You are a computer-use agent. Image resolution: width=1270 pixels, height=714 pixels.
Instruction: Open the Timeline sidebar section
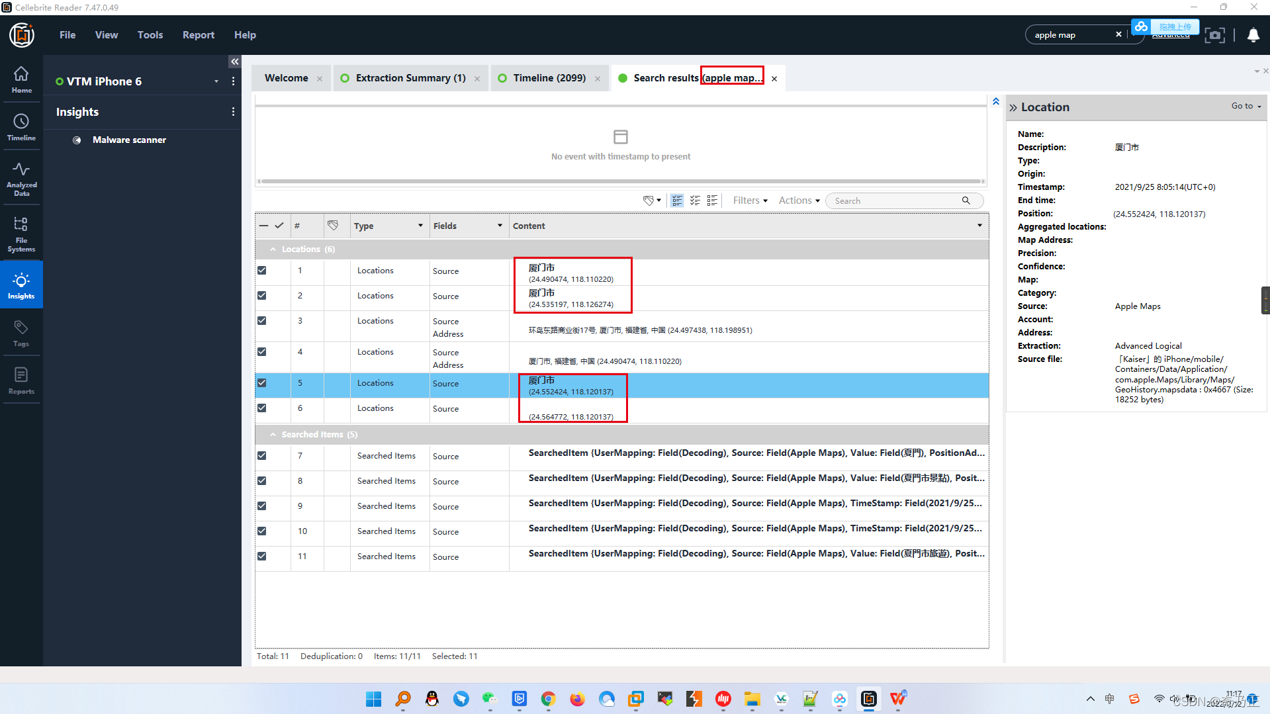tap(21, 127)
